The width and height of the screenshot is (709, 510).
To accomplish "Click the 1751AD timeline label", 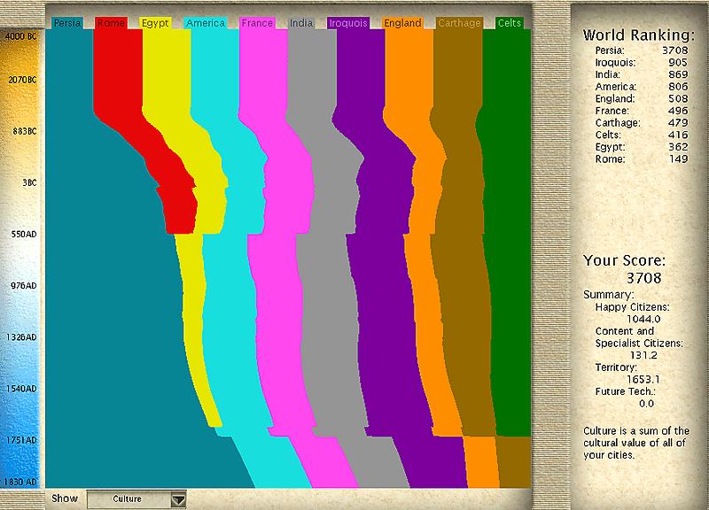I will click(x=21, y=440).
